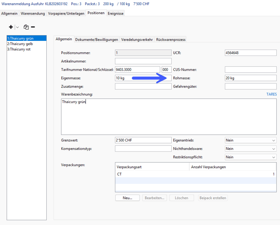Open the Nichthandelsware dropdown

coord(273,149)
